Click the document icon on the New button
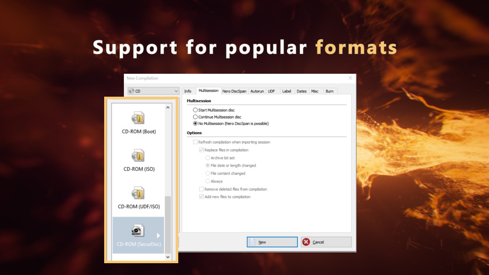489x275 pixels. click(252, 242)
